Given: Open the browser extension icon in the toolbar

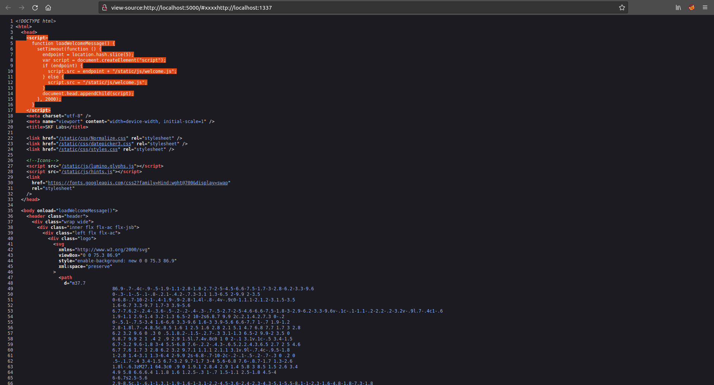Looking at the screenshot, I should [692, 7].
